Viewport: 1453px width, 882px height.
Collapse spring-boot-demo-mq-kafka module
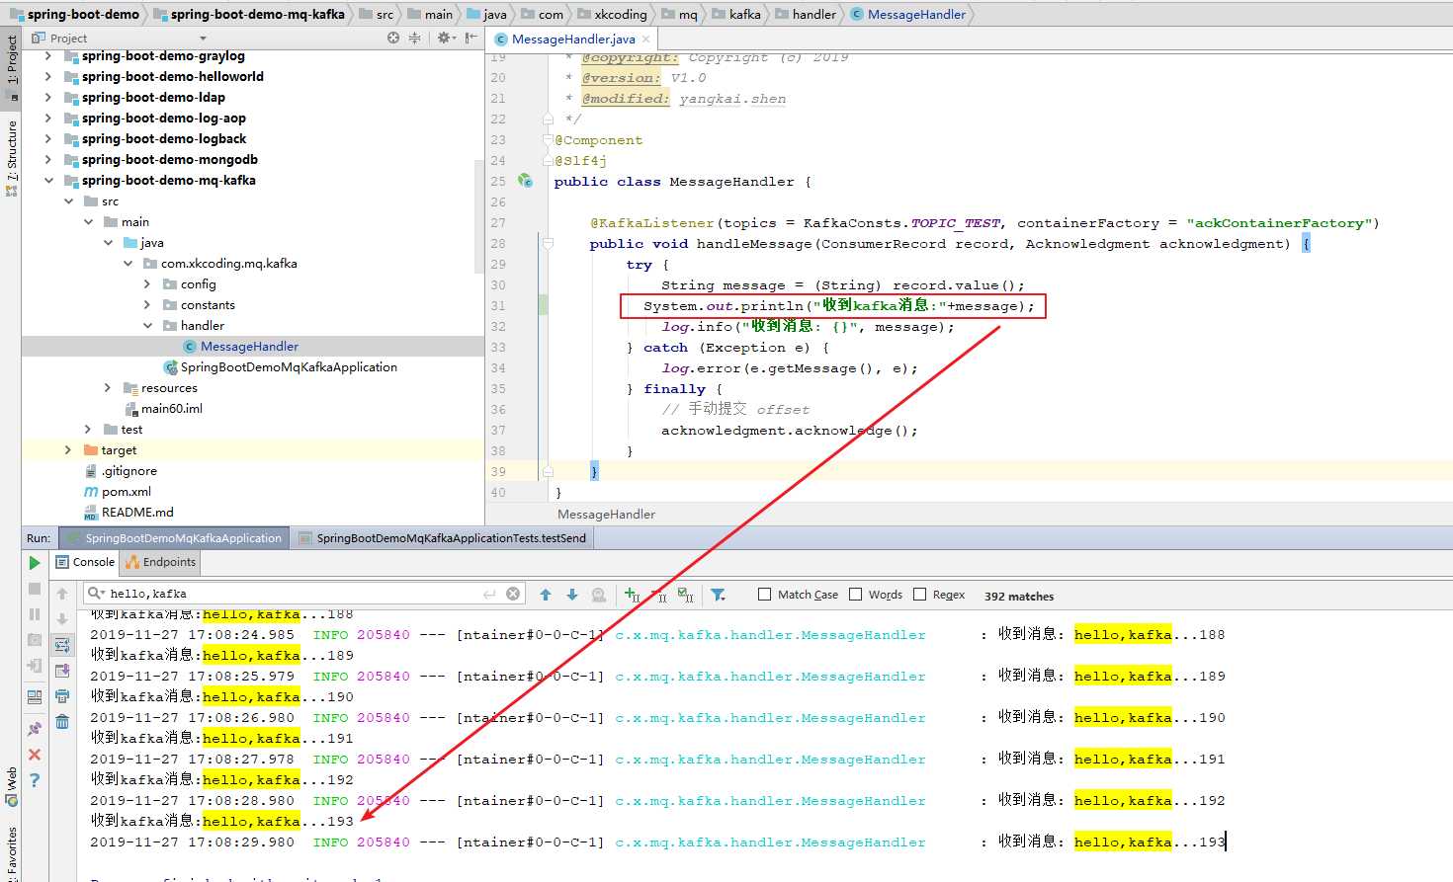(x=47, y=181)
